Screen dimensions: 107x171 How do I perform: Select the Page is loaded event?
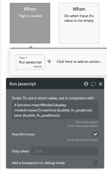click(30, 23)
